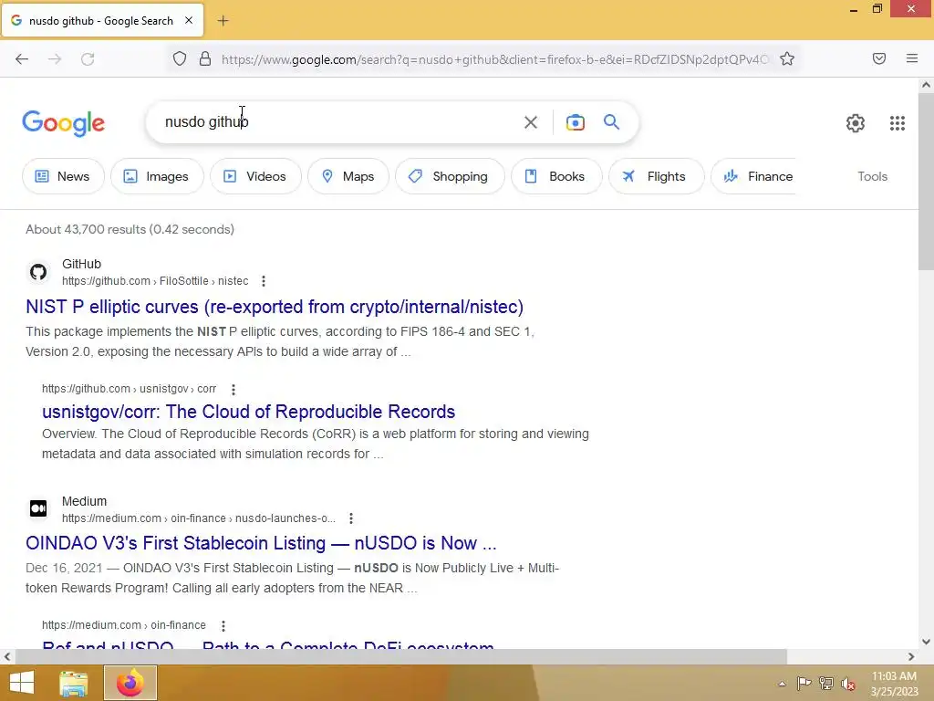Bookmark this page with the star icon
This screenshot has width=934, height=701.
[x=787, y=59]
